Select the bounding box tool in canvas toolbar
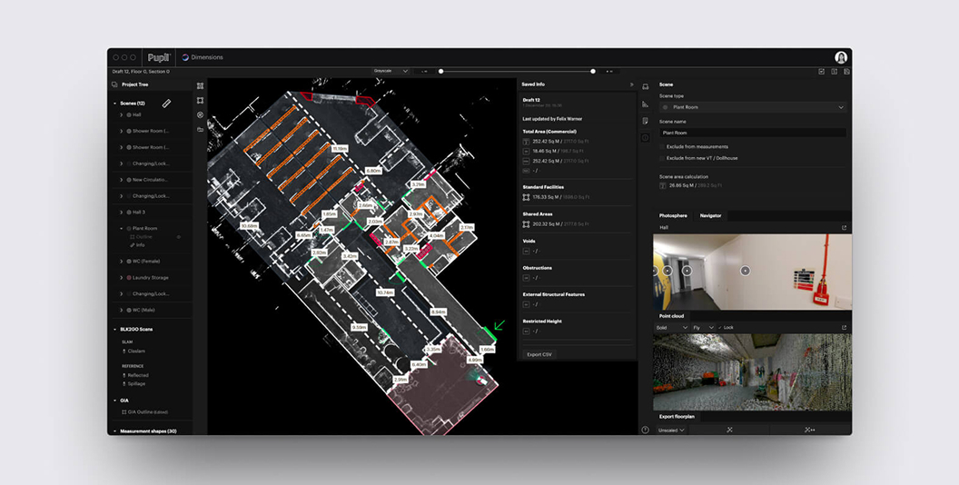This screenshot has width=959, height=485. pos(200,101)
